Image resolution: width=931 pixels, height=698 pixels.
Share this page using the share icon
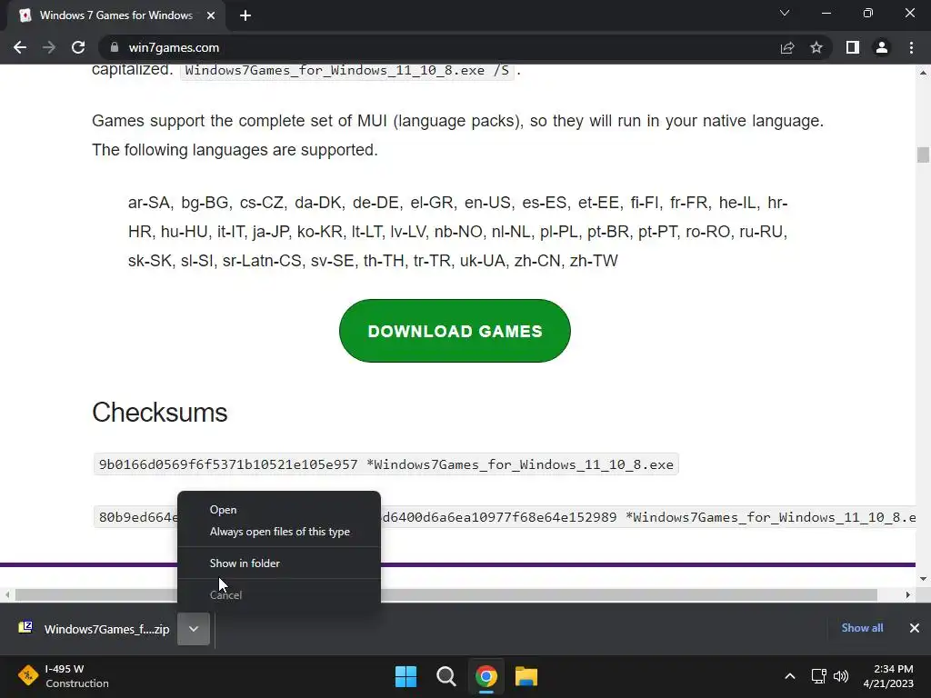click(787, 47)
